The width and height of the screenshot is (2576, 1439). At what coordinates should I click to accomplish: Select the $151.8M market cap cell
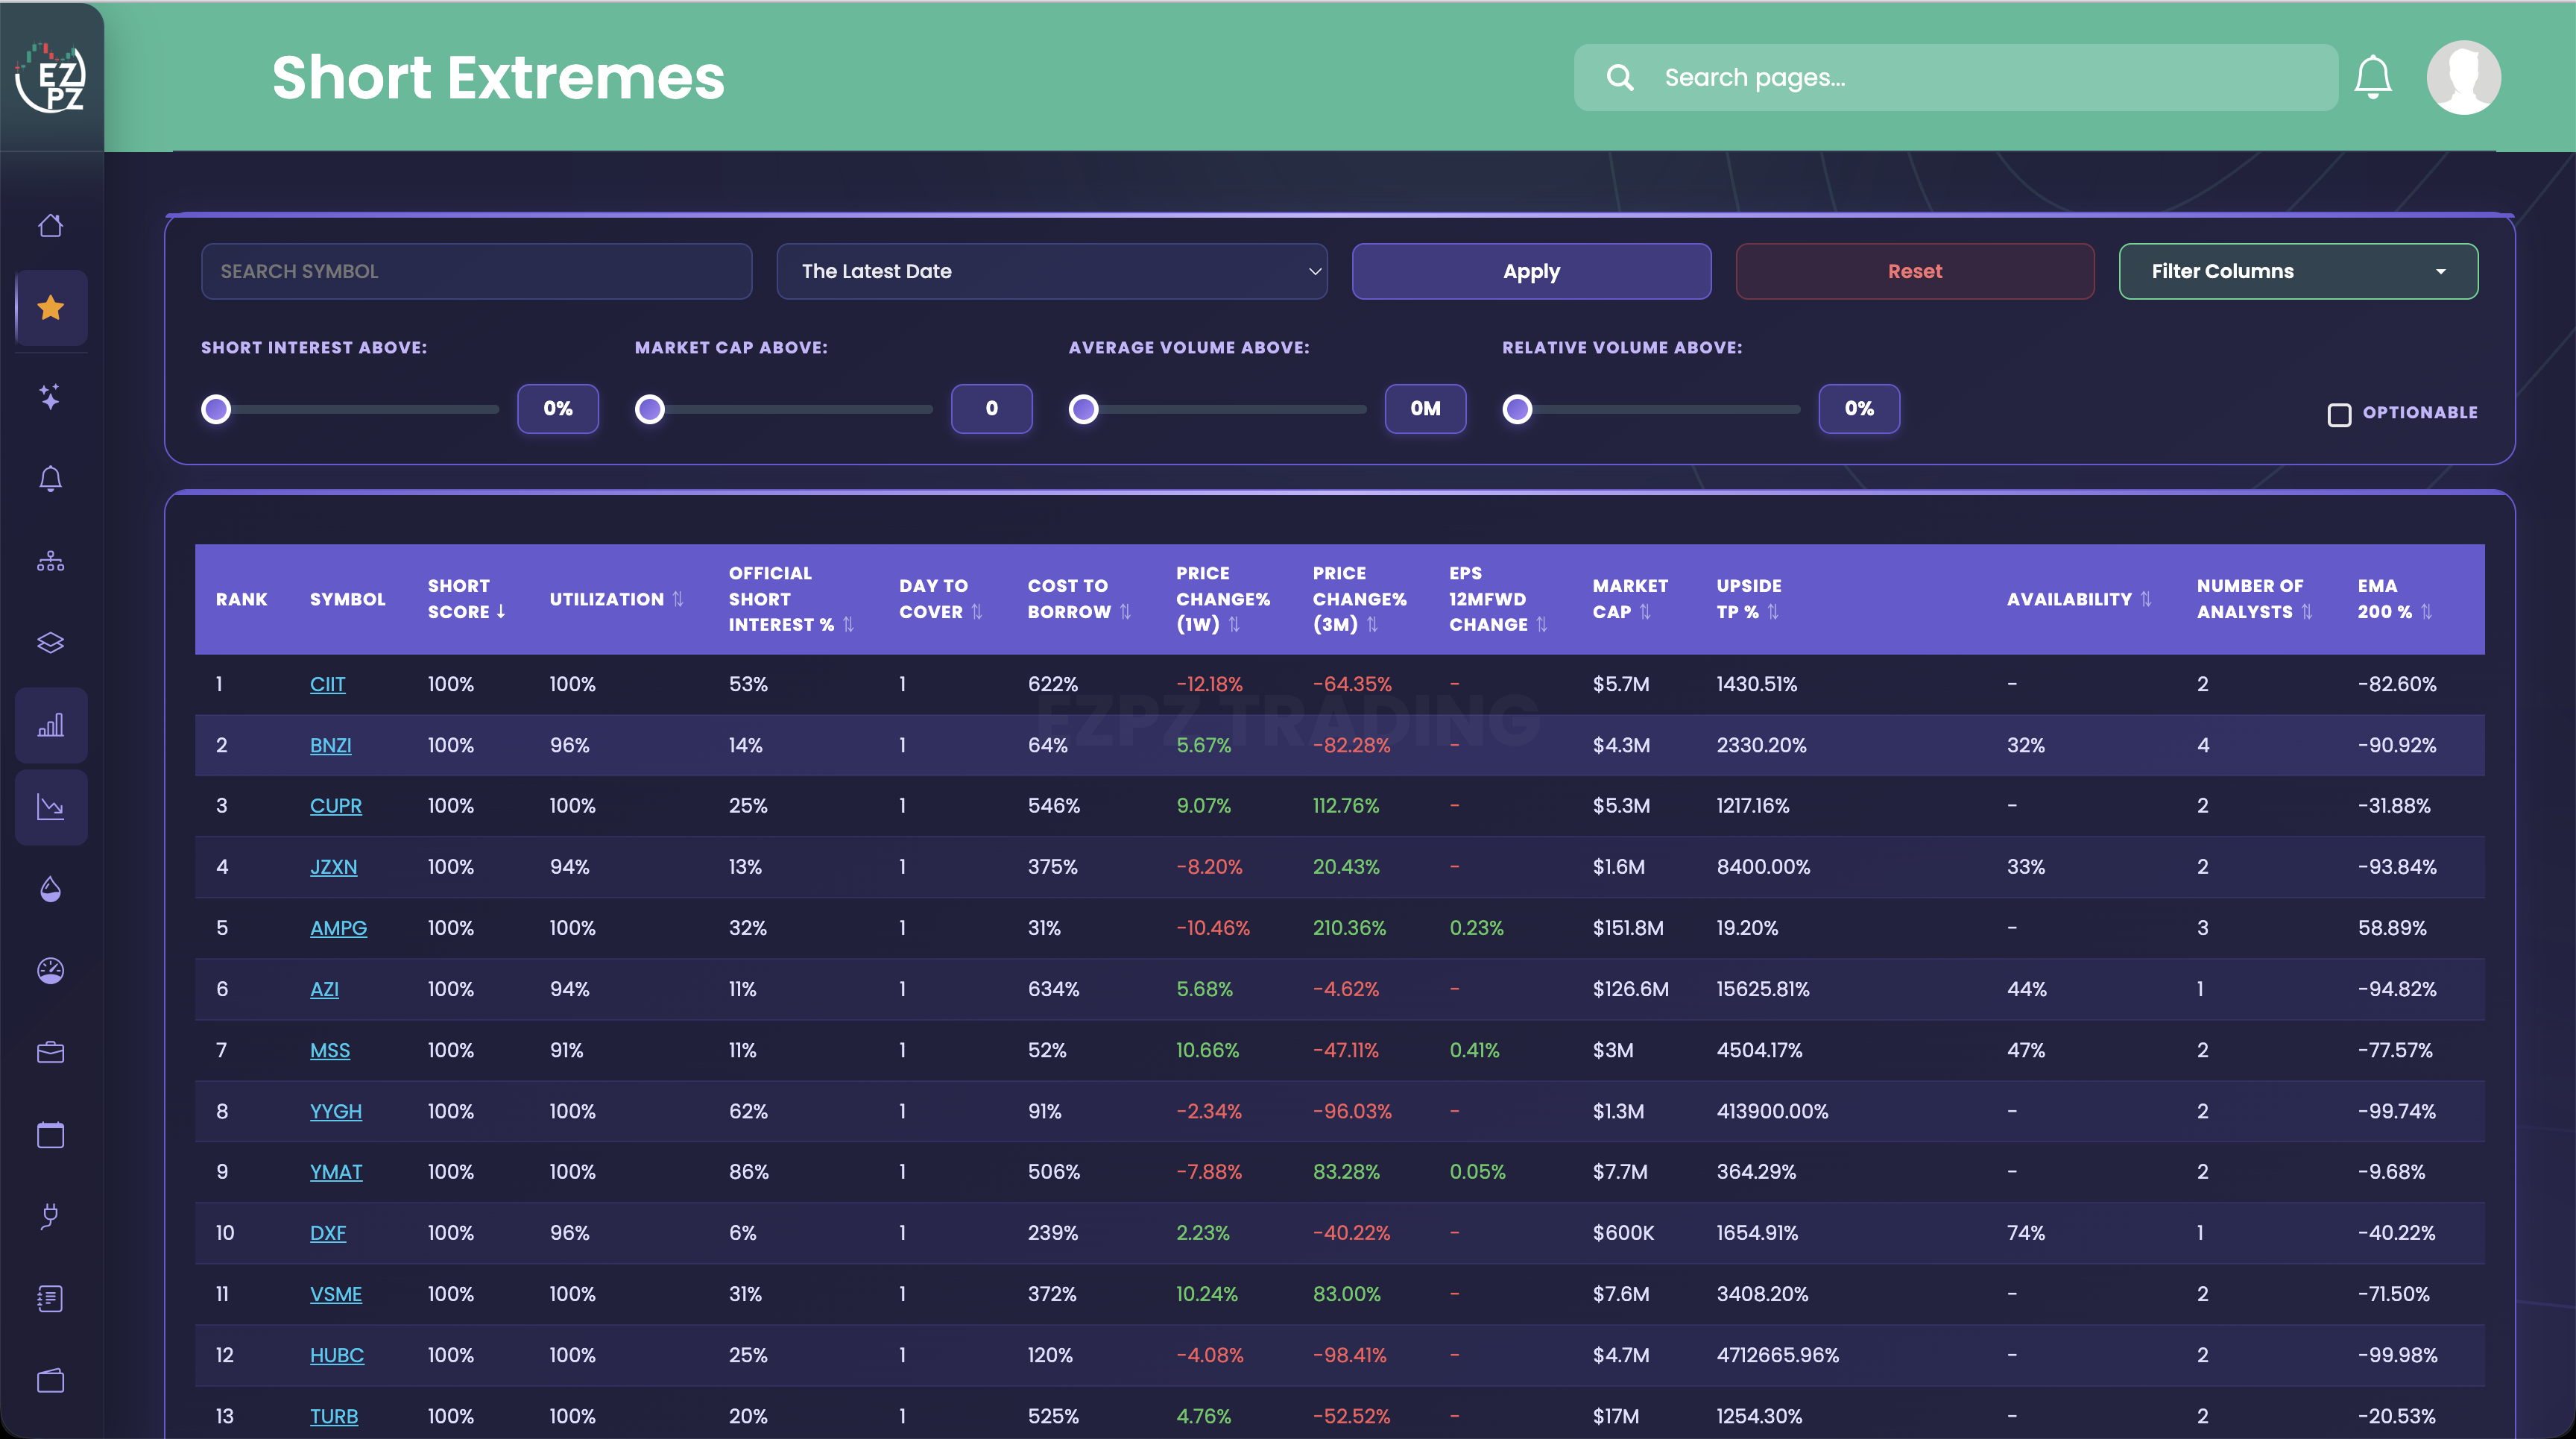[1628, 928]
